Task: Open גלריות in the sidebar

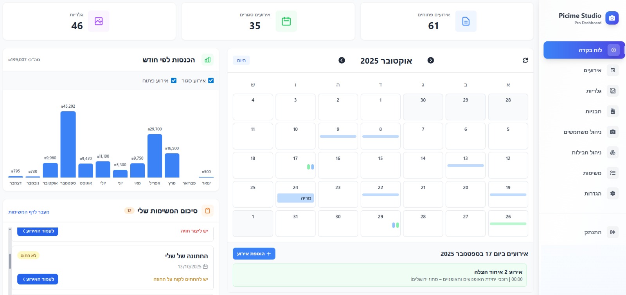Action: [593, 91]
